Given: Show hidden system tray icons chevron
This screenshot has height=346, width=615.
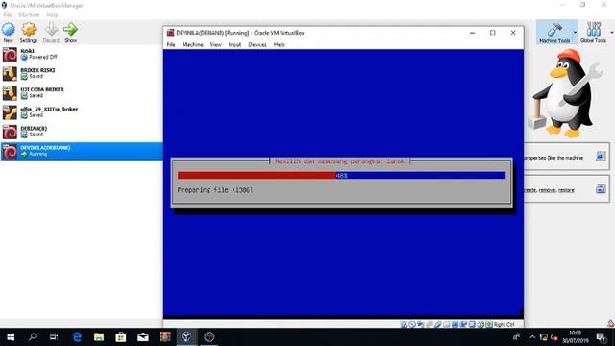Looking at the screenshot, I should 531,337.
